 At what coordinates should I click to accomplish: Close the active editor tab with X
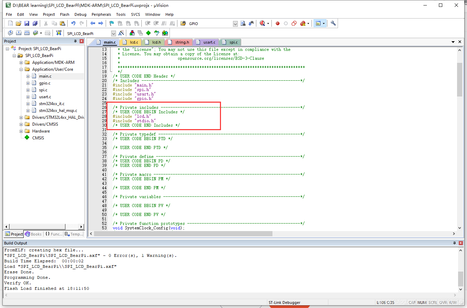(x=460, y=42)
